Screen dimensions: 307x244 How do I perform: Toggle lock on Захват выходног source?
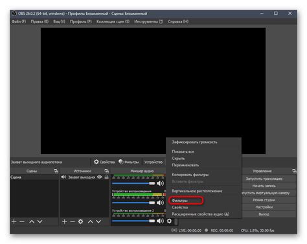point(106,177)
